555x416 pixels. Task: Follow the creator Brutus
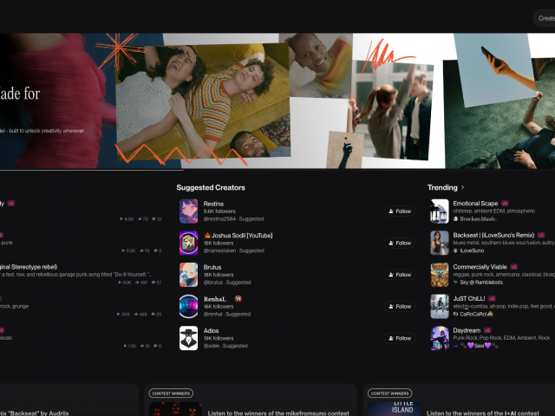(x=400, y=275)
